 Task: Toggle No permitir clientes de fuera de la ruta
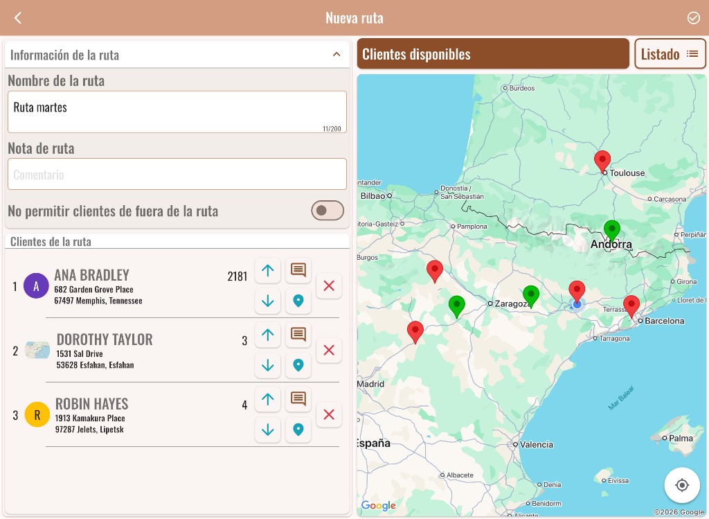(327, 211)
